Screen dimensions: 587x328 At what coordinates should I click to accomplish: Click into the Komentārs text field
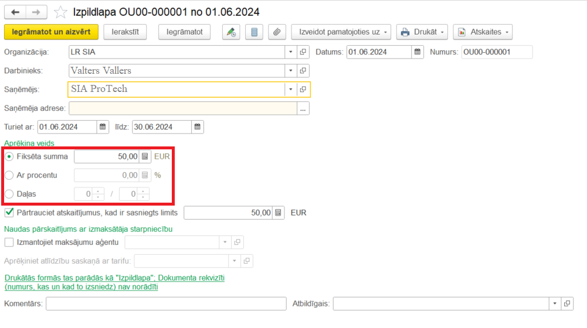point(166,303)
